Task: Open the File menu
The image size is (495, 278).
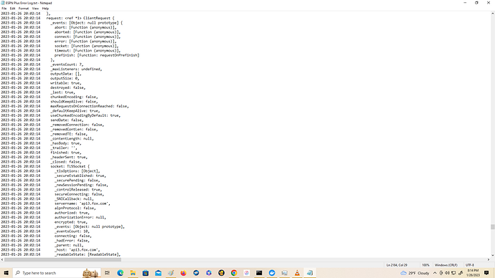Action: [4, 9]
